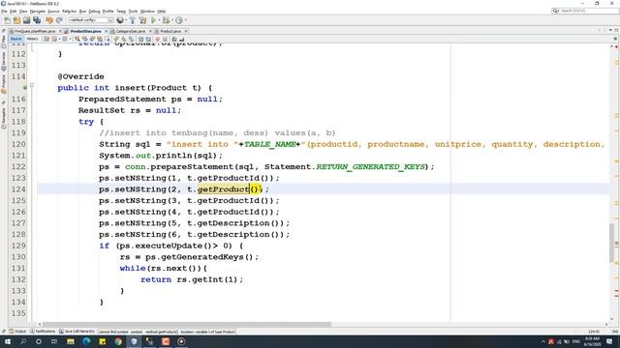Image resolution: width=620 pixels, height=348 pixels.
Task: Click the New Project toolbar icon
Action: [x=16, y=20]
